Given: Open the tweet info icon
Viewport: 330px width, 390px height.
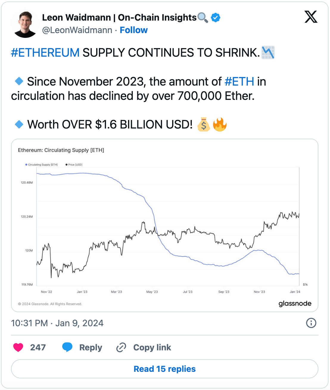Looking at the screenshot, I should click(311, 323).
